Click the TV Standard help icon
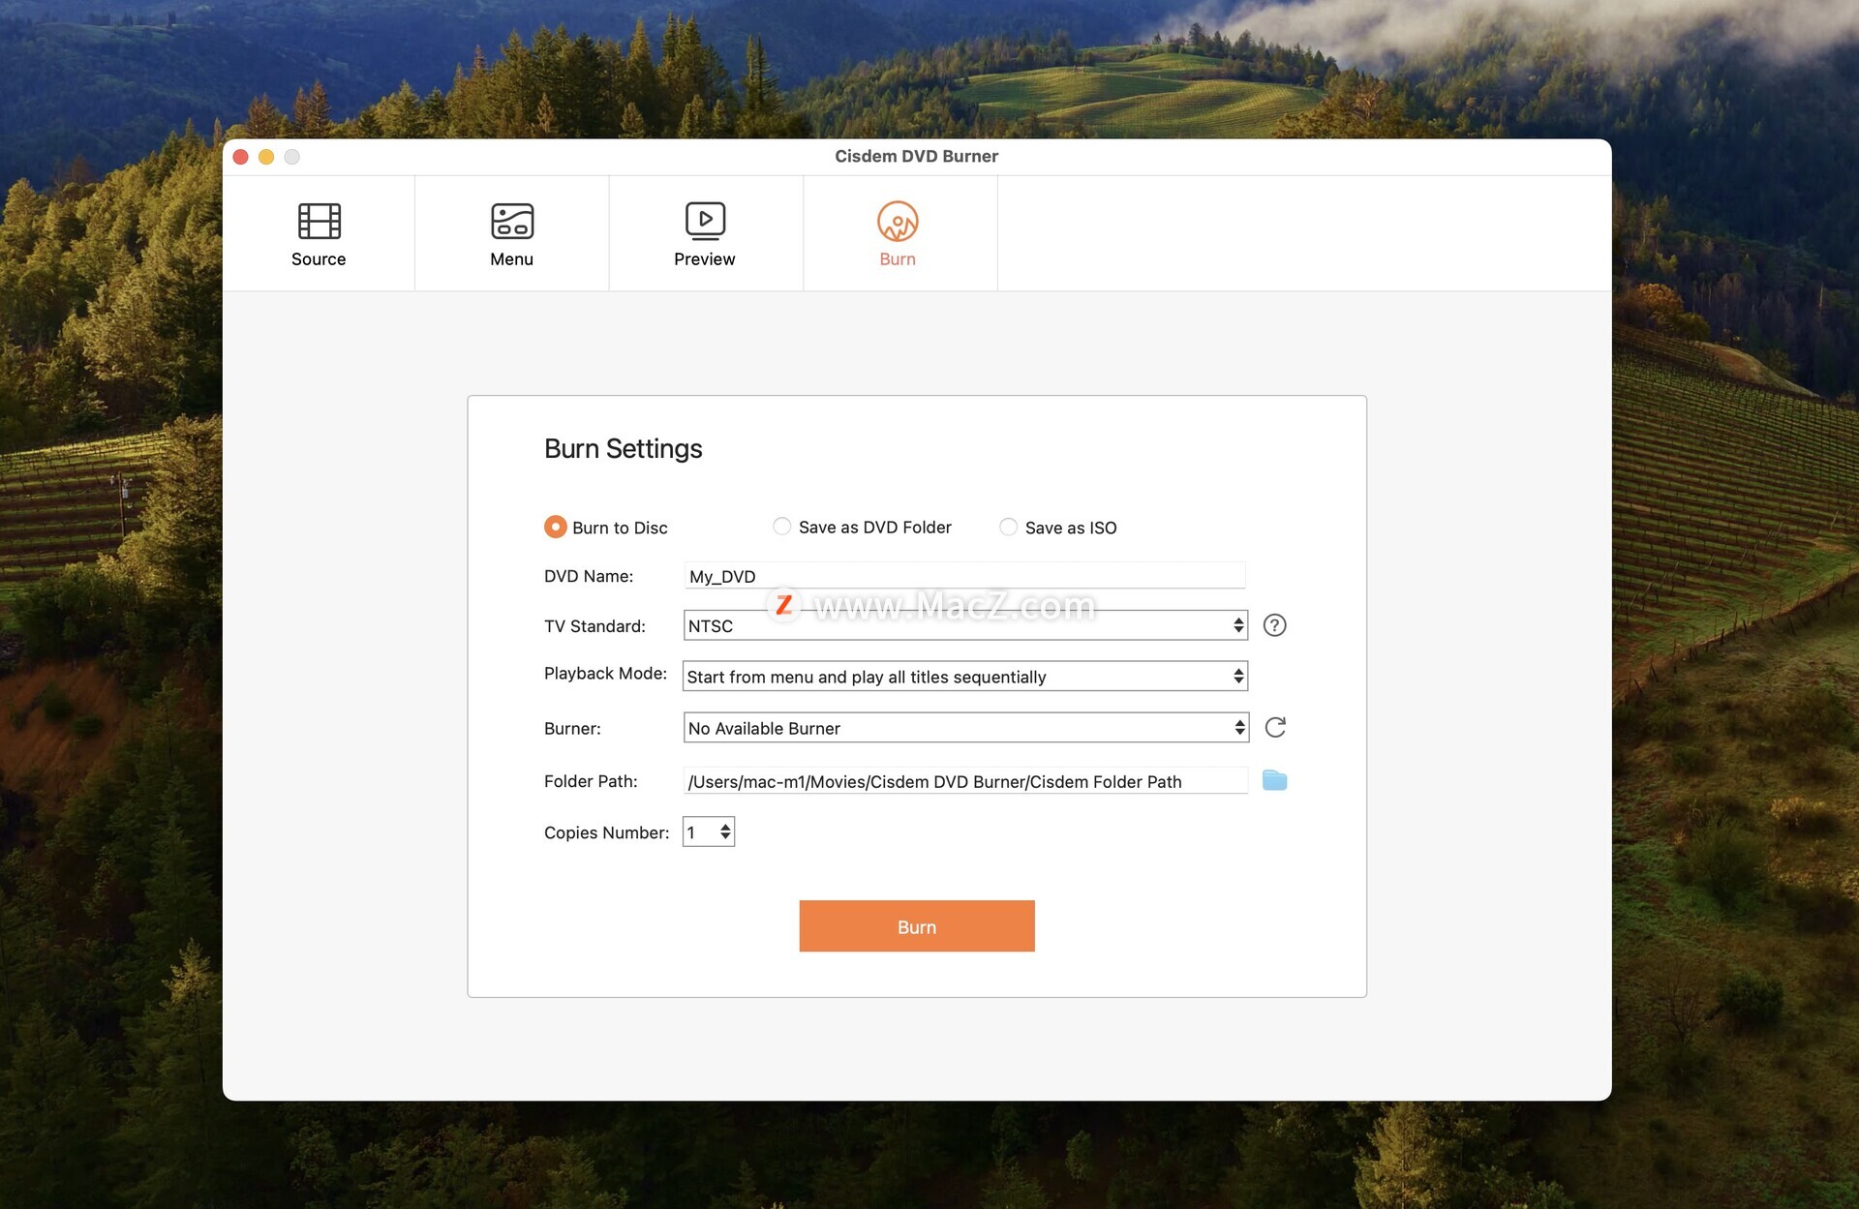This screenshot has height=1209, width=1859. [1274, 625]
